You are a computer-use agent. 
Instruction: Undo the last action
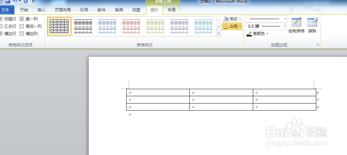click(x=15, y=1)
